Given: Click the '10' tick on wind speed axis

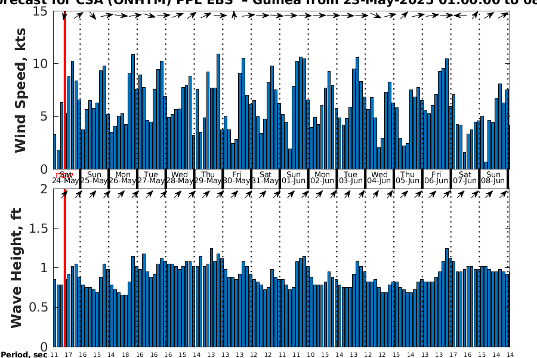Looking at the screenshot, I should 40,64.
